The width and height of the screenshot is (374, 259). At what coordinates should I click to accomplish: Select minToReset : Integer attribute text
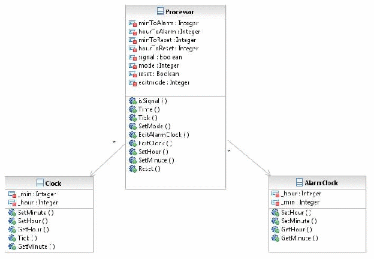pyautogui.click(x=167, y=40)
